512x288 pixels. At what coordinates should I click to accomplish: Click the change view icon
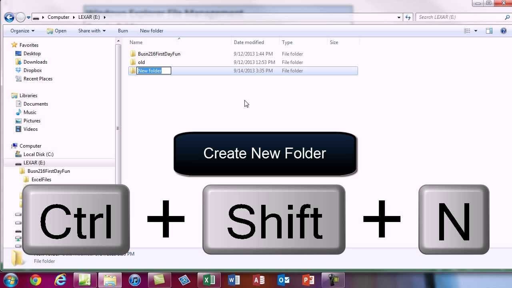(x=467, y=31)
